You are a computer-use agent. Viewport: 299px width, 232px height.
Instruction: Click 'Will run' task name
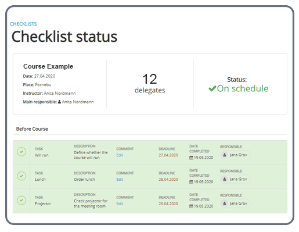42,155
